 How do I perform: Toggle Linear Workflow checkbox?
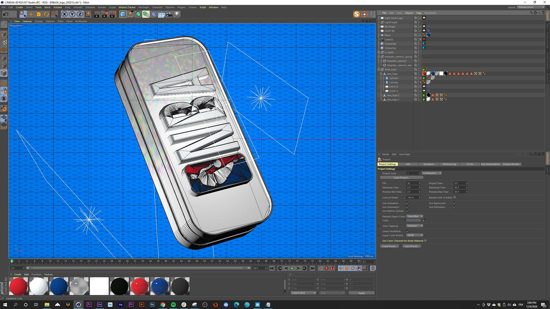tap(407, 231)
